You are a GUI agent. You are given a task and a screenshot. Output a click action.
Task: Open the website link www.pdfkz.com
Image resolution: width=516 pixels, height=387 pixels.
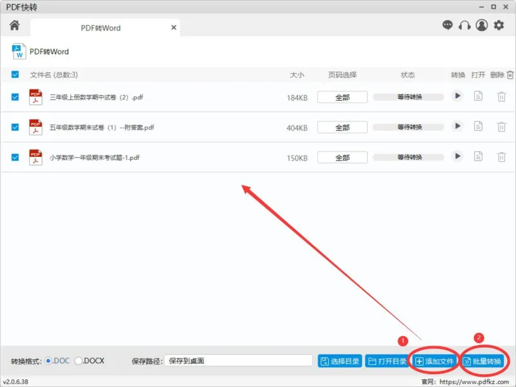(474, 382)
